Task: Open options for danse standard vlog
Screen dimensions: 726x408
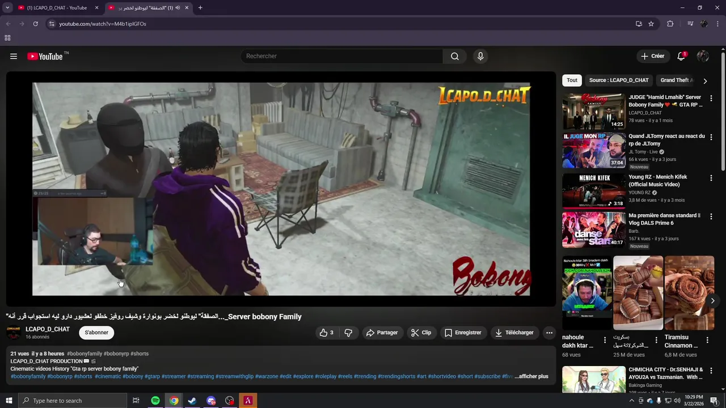Action: (x=711, y=216)
